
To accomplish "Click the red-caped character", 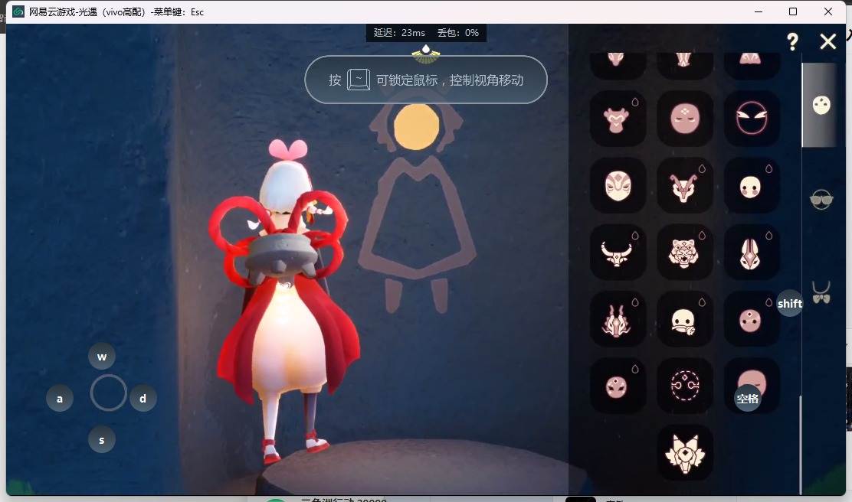I will (x=285, y=304).
